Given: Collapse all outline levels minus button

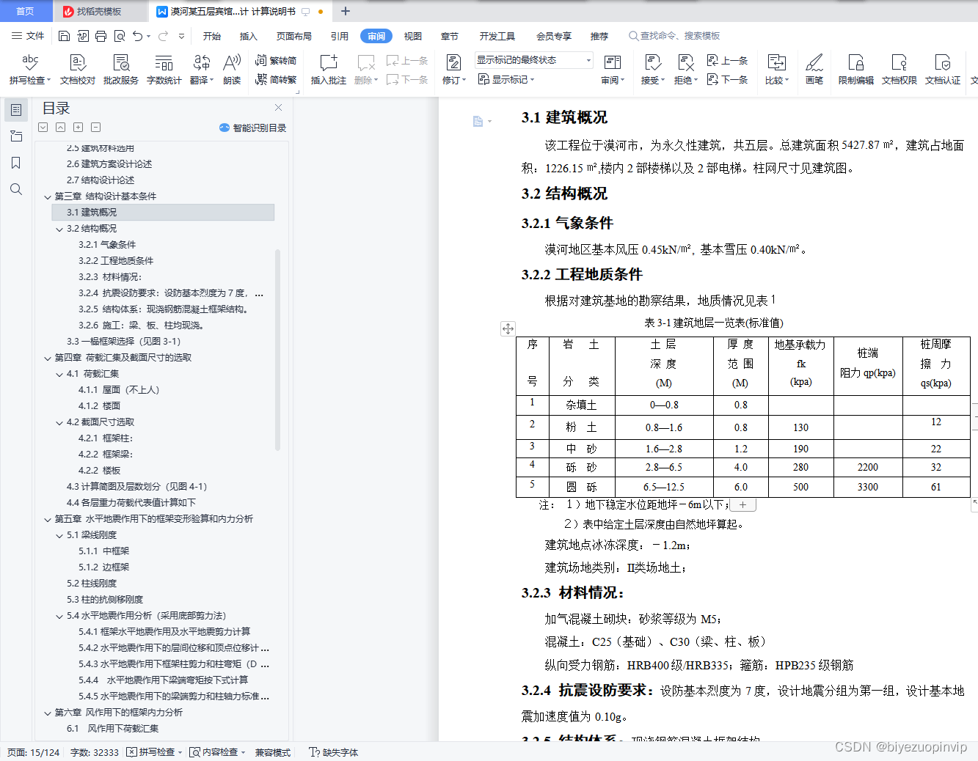Looking at the screenshot, I should coord(96,128).
